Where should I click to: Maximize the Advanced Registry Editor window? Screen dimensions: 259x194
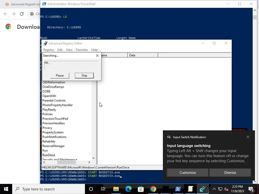[214, 43]
